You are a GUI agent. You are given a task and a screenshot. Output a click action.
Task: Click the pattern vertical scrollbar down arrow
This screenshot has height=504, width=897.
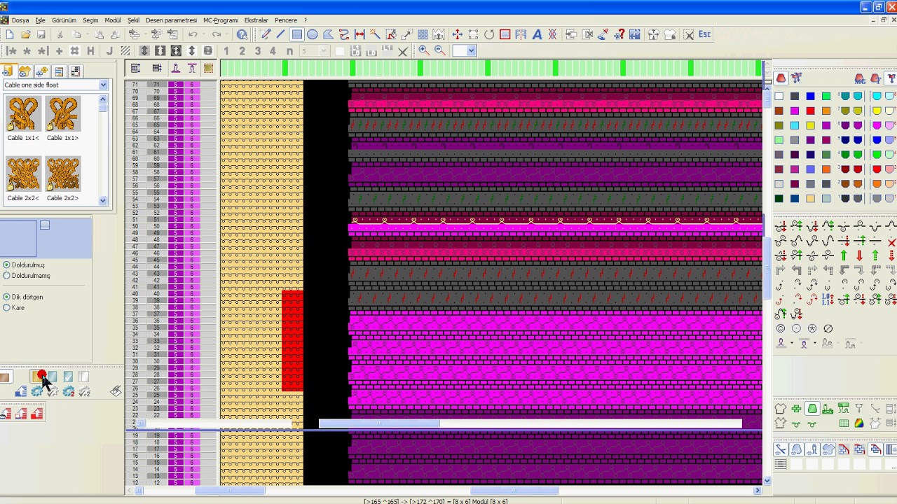767,480
